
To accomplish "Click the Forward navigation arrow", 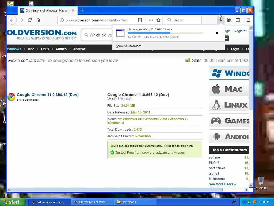I will 21,20.
